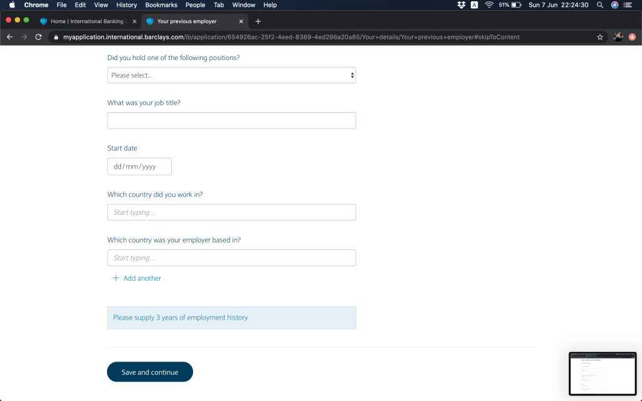This screenshot has width=642, height=401.
Task: Open the Bookmarks menu
Action: click(161, 5)
